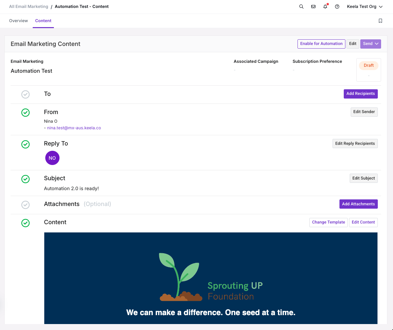Click 'Subscription Preference' label

(x=317, y=62)
